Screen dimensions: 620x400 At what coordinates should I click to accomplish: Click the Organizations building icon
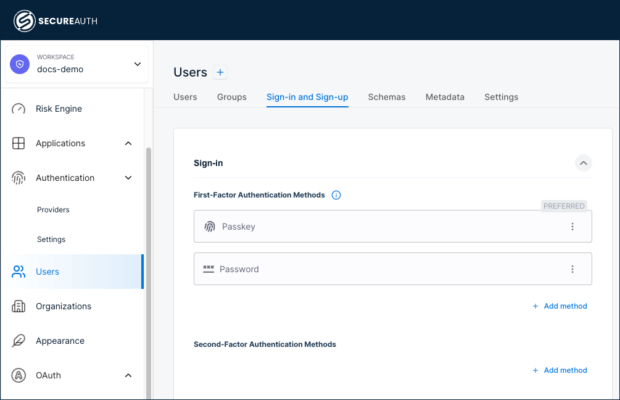click(19, 306)
